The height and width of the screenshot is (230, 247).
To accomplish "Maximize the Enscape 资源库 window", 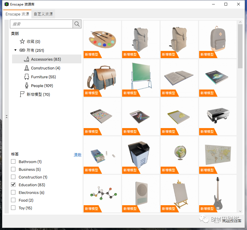I will (x=226, y=4).
